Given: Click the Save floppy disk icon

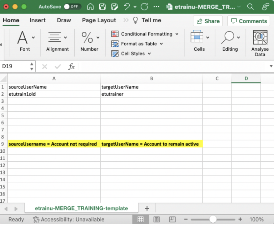Looking at the screenshot, I should [x=102, y=7].
